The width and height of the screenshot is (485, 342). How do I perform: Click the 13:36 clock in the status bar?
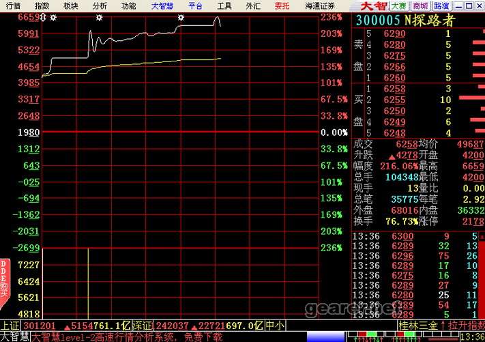pos(473,337)
